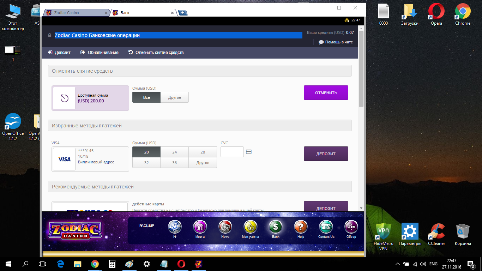This screenshot has height=271, width=482.
Task: Open Помощь в чате chat help
Action: (336, 42)
